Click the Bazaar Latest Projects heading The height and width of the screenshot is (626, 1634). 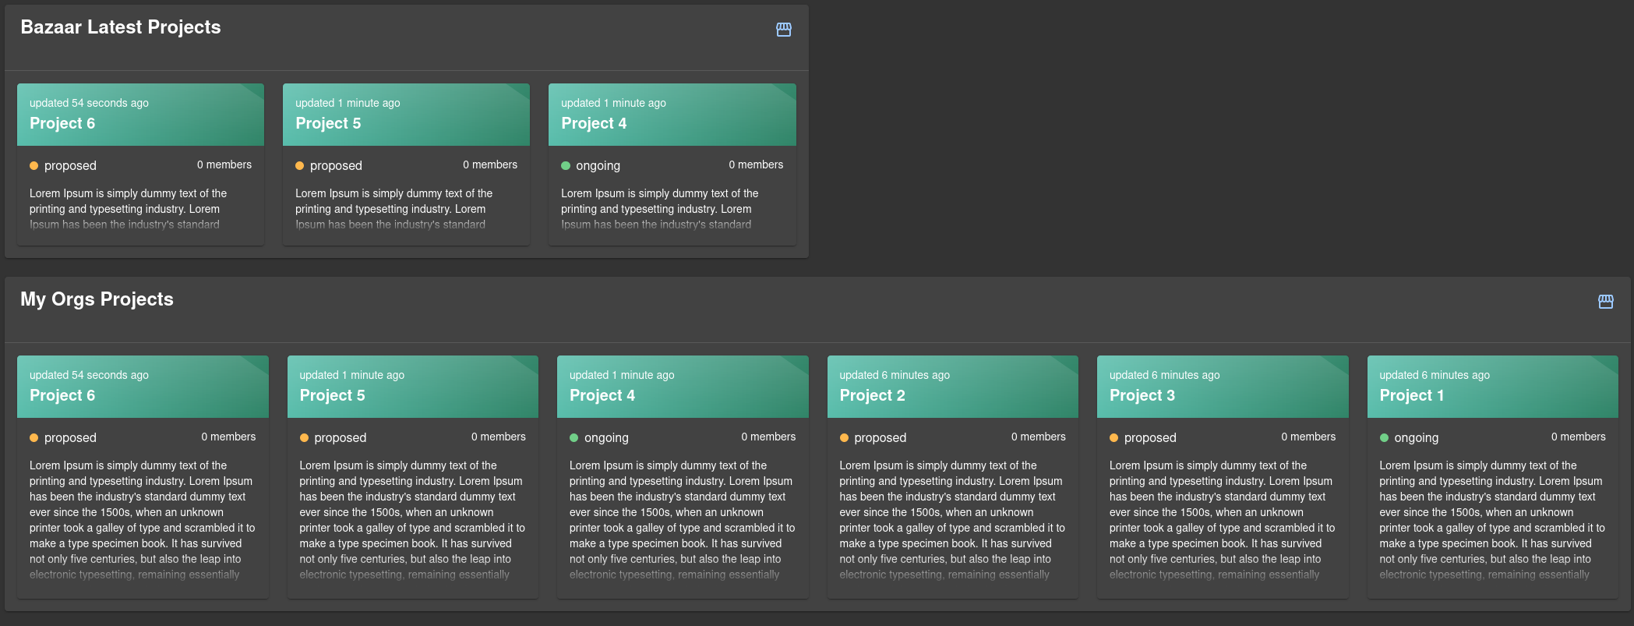[x=121, y=27]
